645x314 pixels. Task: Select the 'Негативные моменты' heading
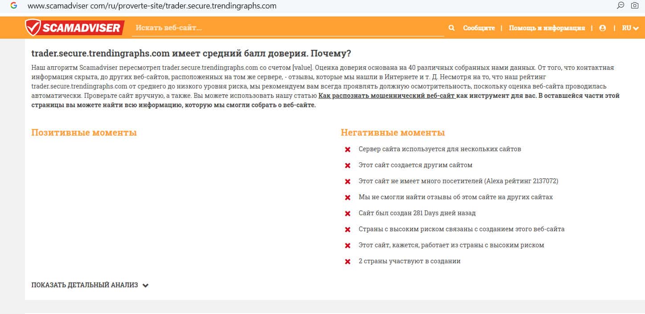click(392, 133)
